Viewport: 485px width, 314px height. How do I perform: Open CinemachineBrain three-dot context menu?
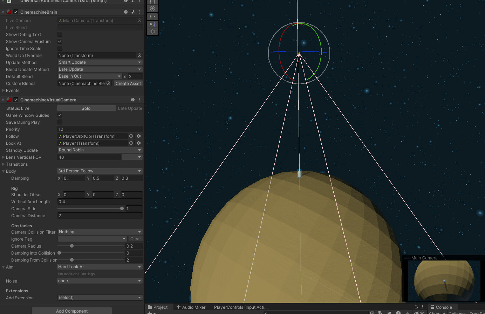pos(140,12)
